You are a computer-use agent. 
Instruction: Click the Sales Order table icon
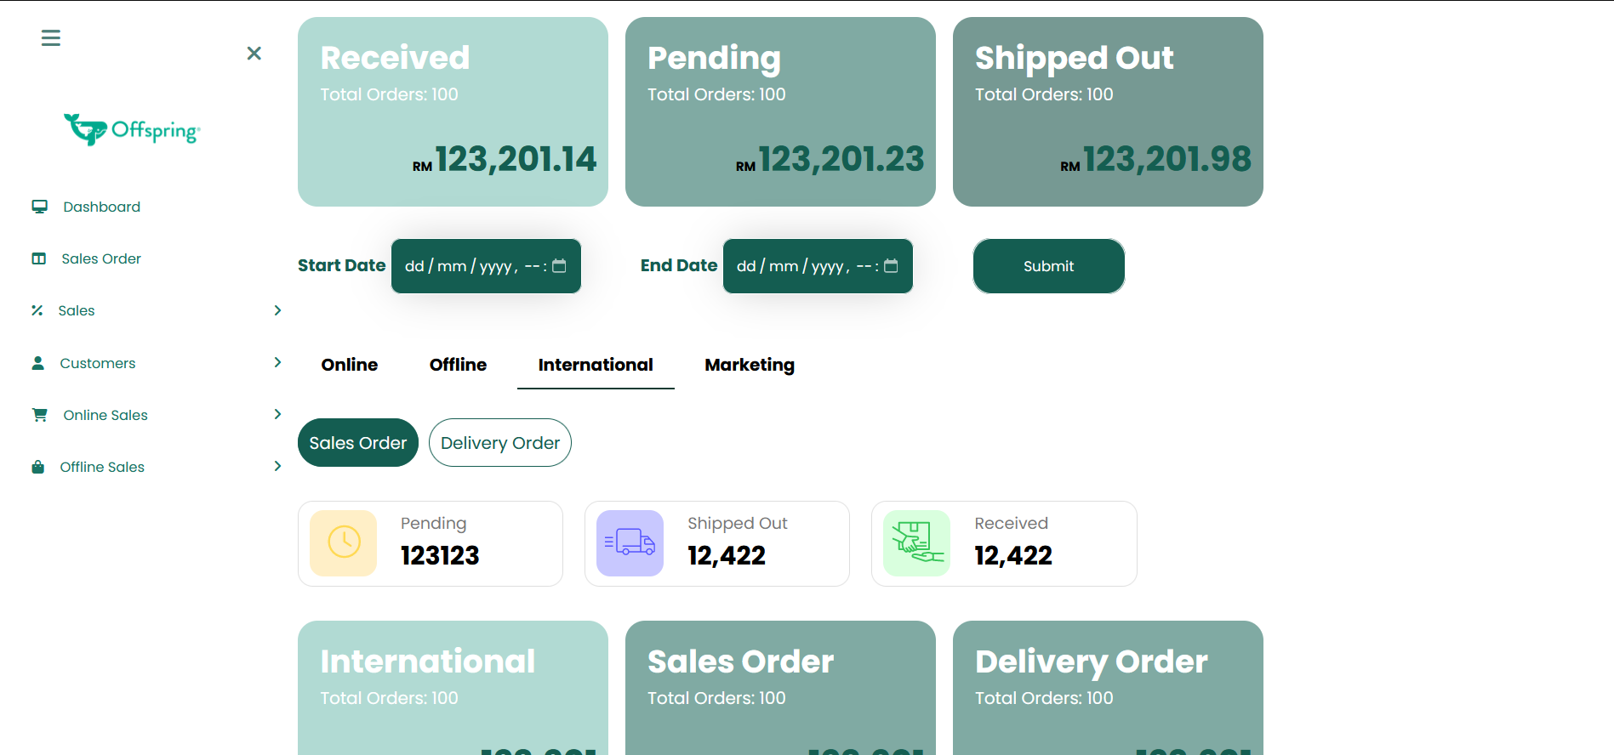point(39,258)
